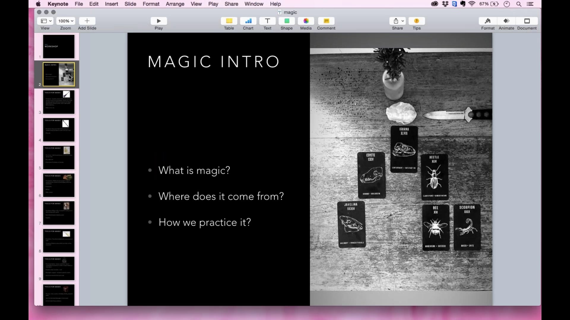Click the Dropbox menu bar icon
Image resolution: width=570 pixels, height=320 pixels.
click(x=445, y=4)
